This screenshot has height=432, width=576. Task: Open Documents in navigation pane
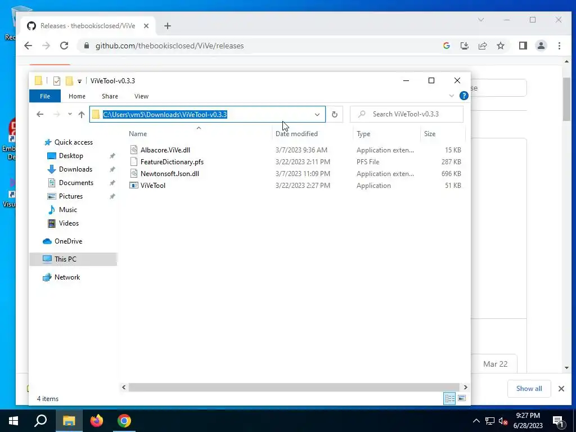tap(76, 183)
